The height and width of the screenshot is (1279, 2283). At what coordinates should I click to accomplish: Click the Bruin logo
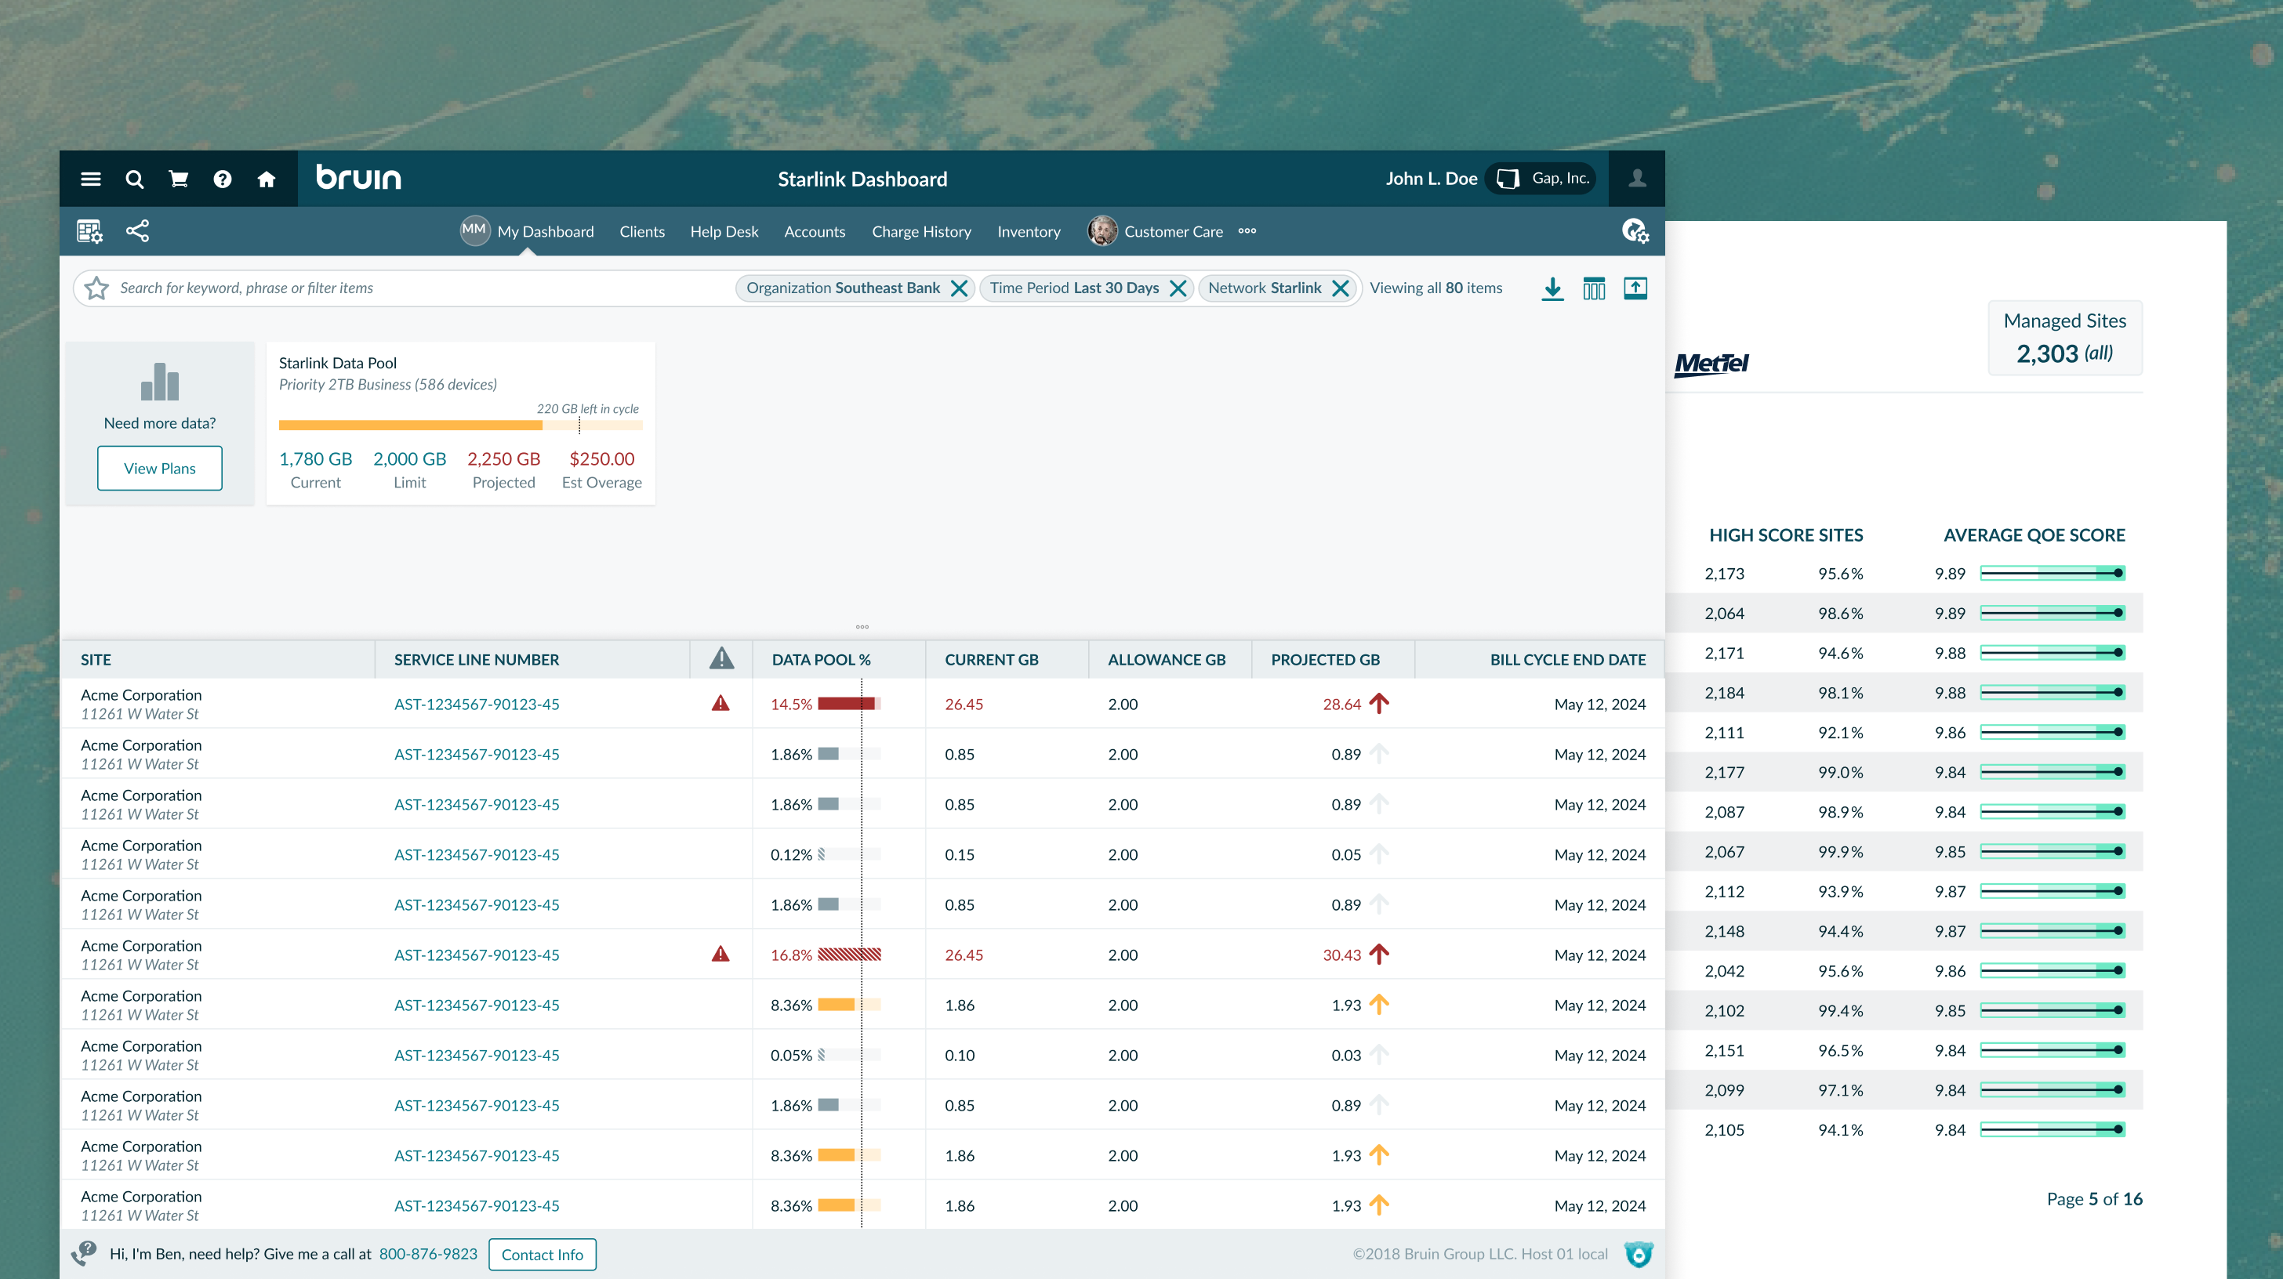(359, 177)
